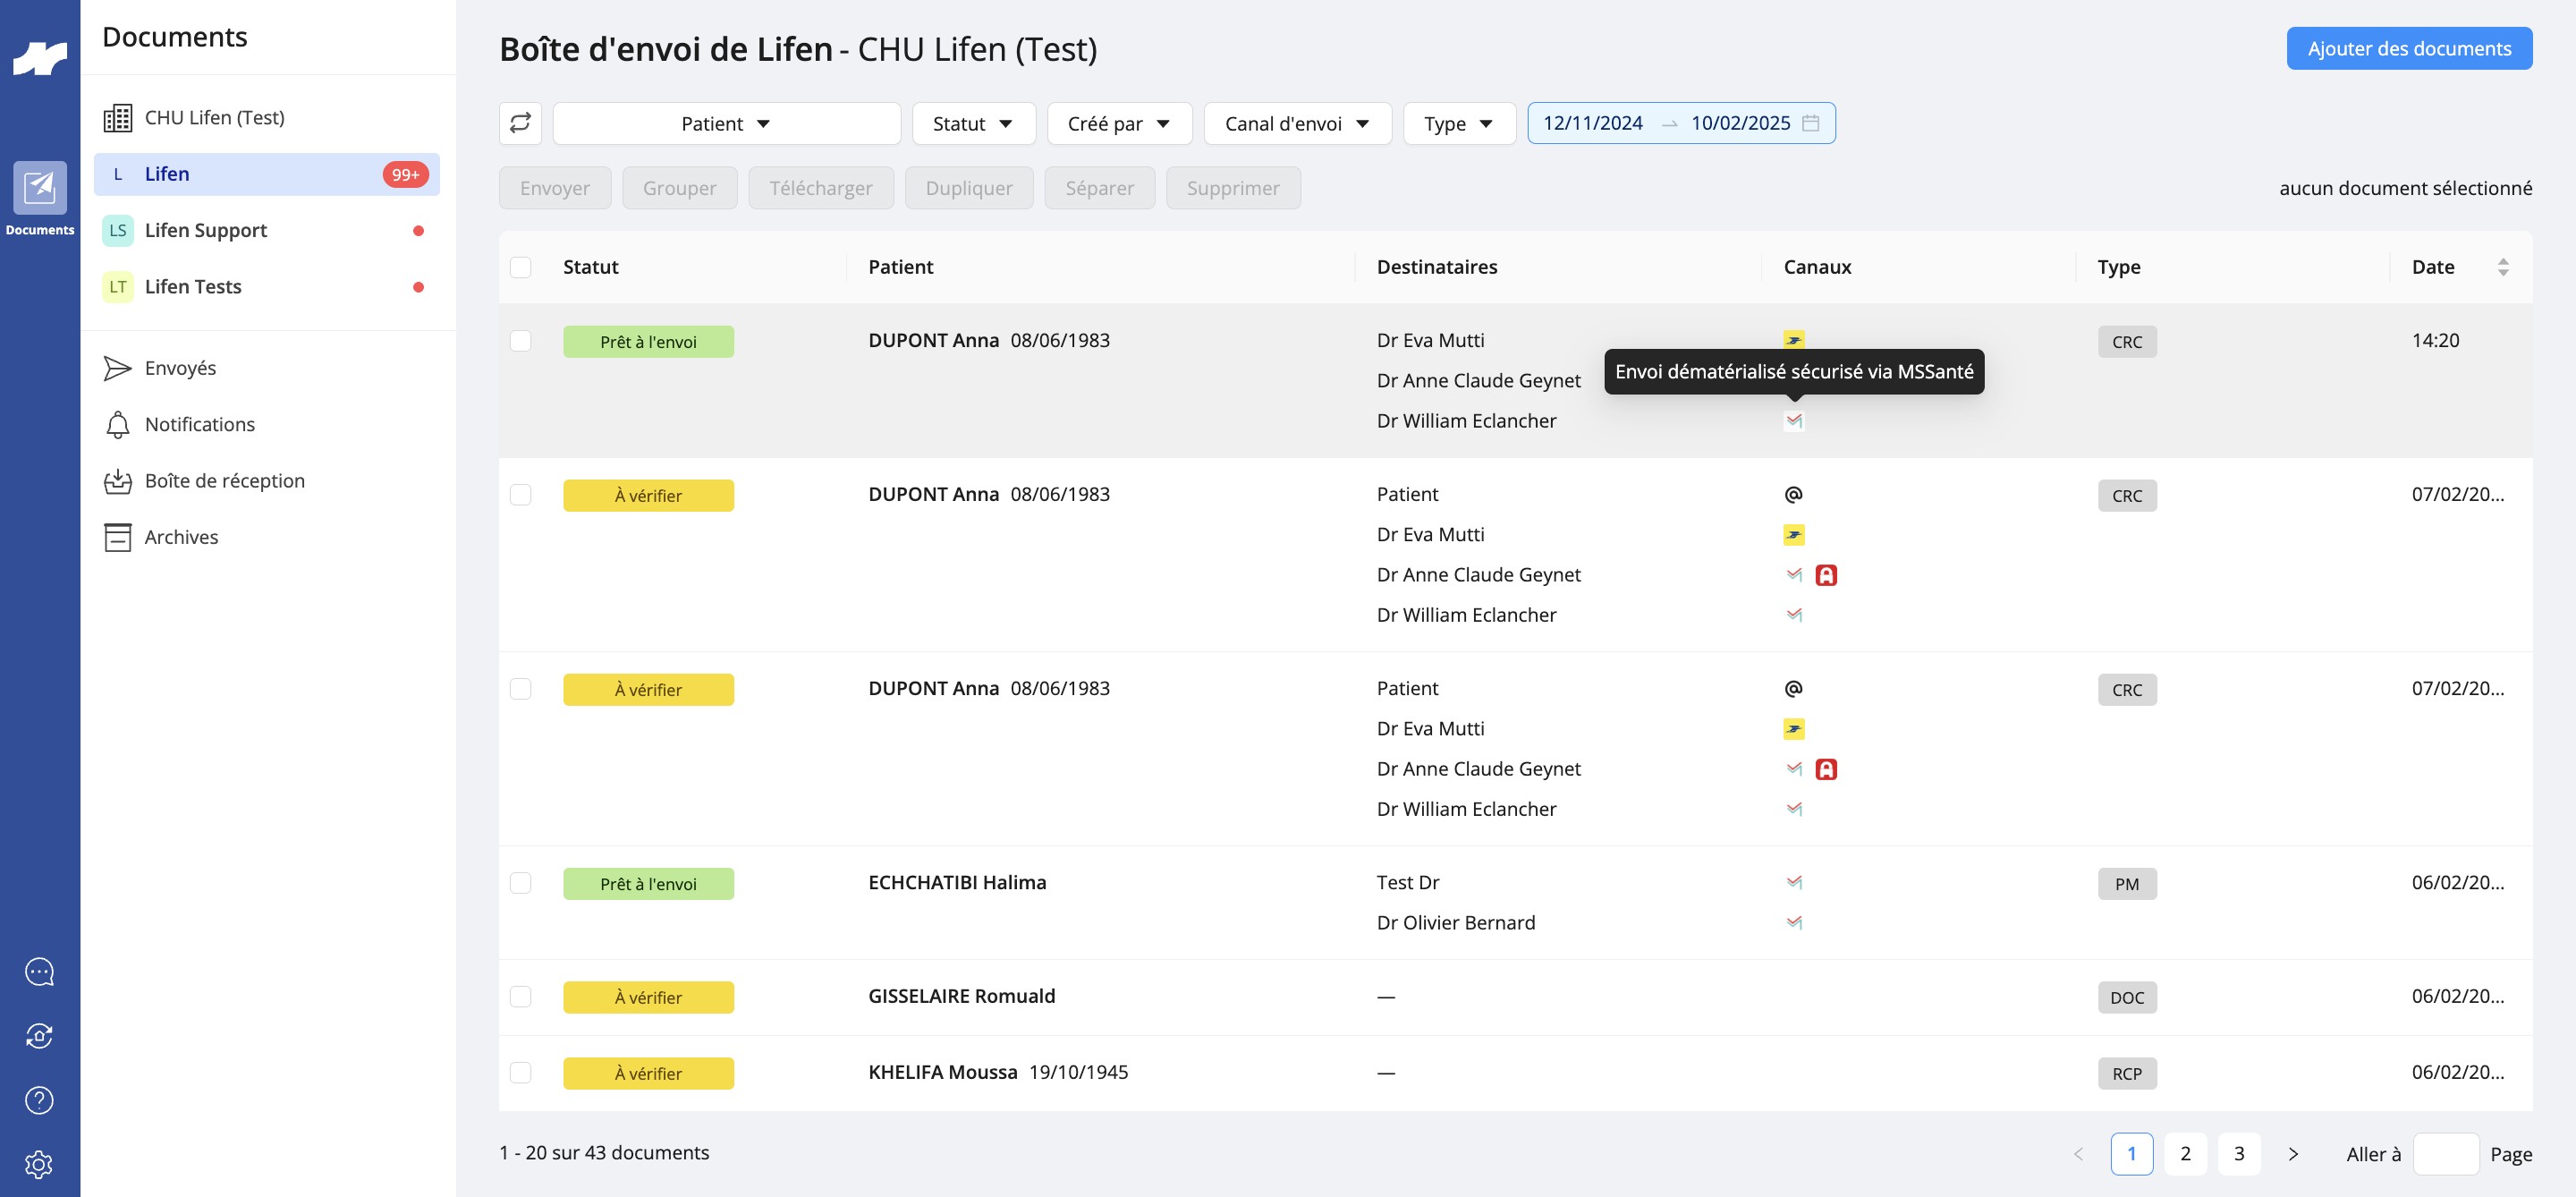Click the Dupliquer button
Viewport: 2576px width, 1197px height.
969,188
